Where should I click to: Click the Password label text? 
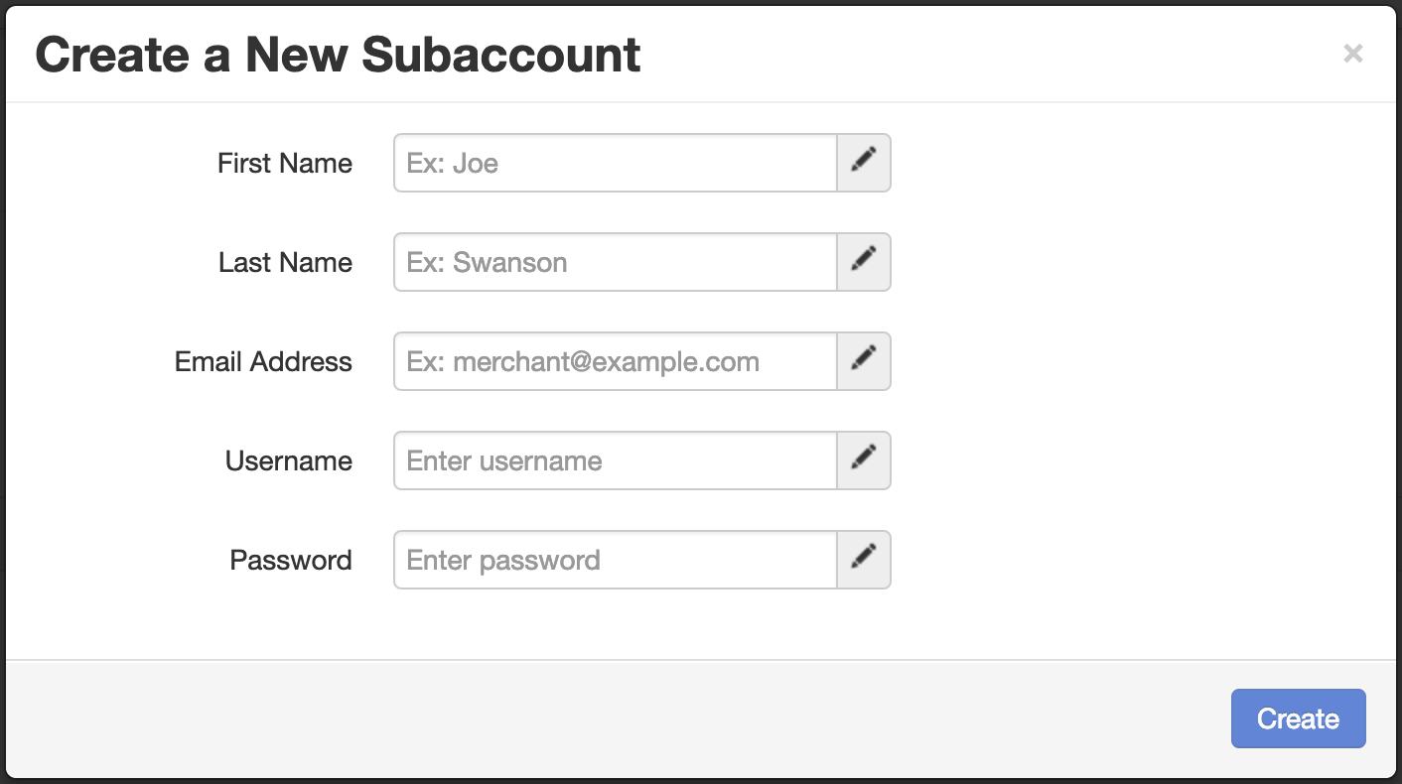290,560
